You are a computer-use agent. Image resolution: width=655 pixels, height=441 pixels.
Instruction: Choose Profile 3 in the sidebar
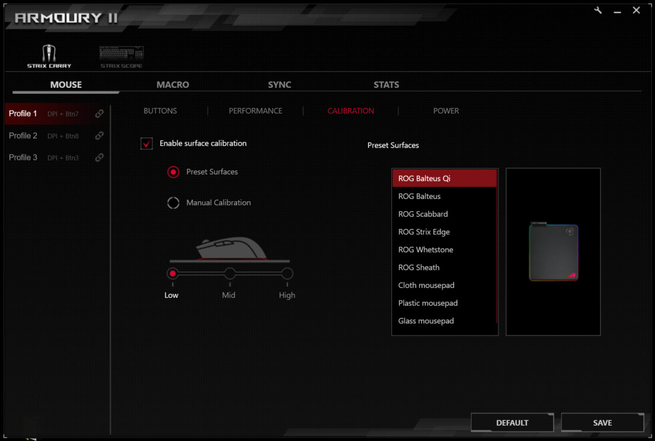coord(57,157)
